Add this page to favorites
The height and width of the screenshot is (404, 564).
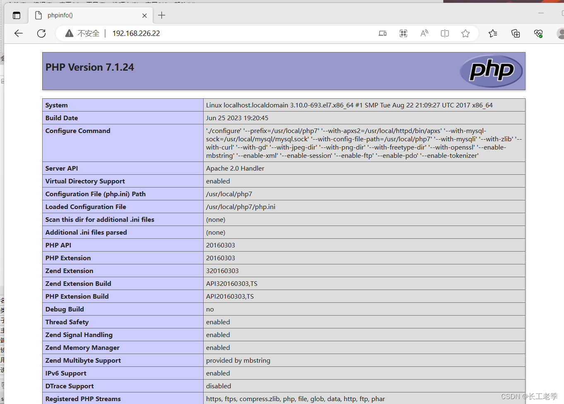(466, 33)
